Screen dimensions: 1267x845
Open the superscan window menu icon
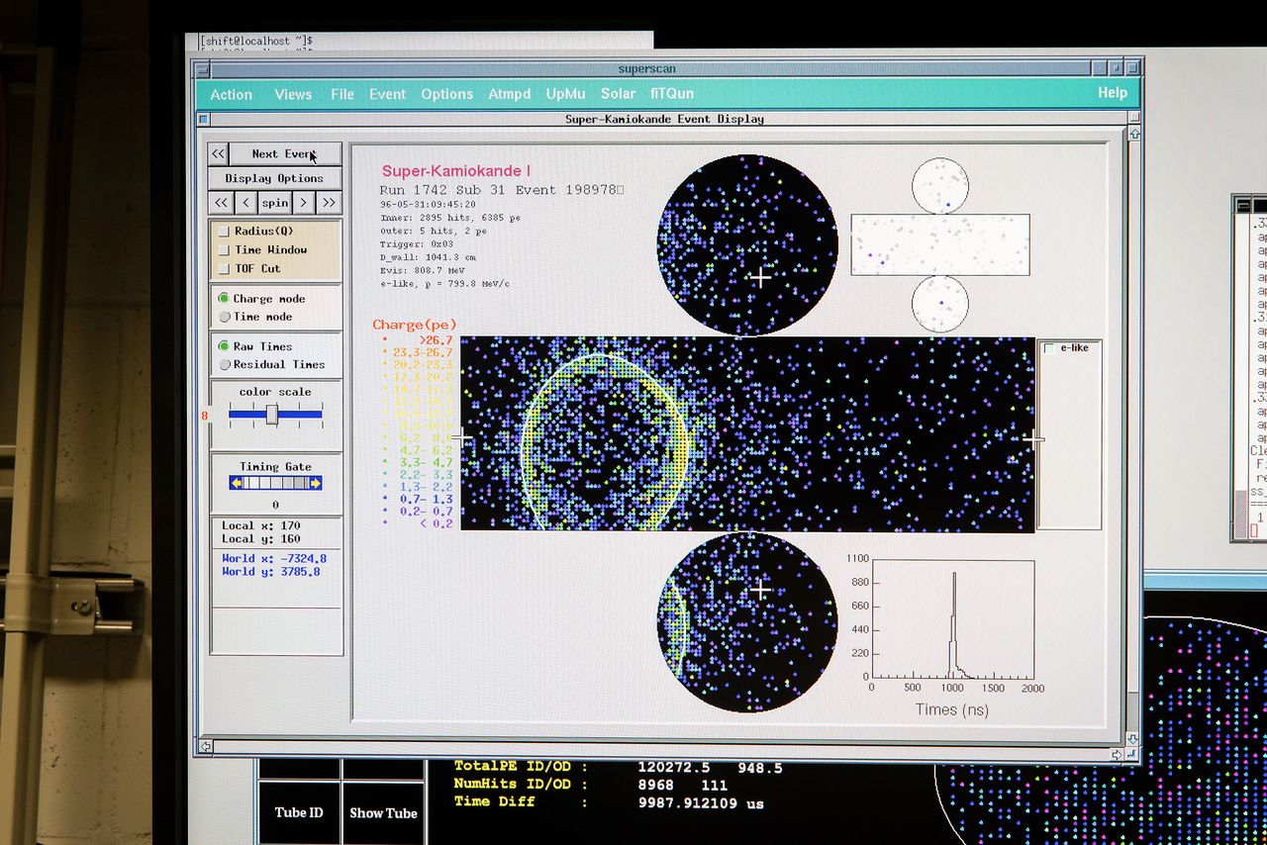[x=202, y=69]
